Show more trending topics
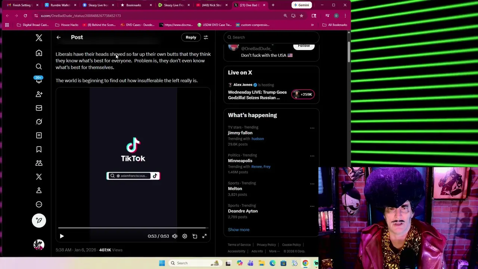478x269 pixels. 239,230
